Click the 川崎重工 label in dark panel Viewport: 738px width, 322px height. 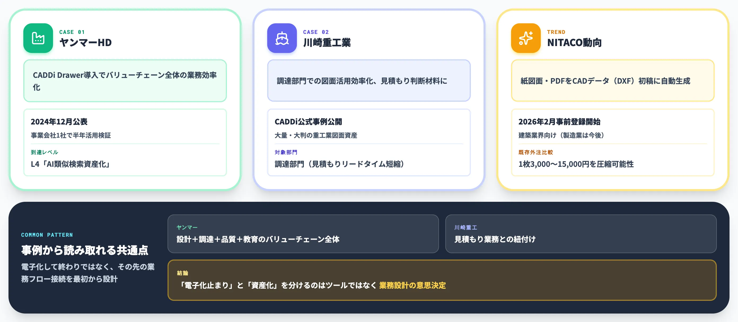[x=465, y=227]
